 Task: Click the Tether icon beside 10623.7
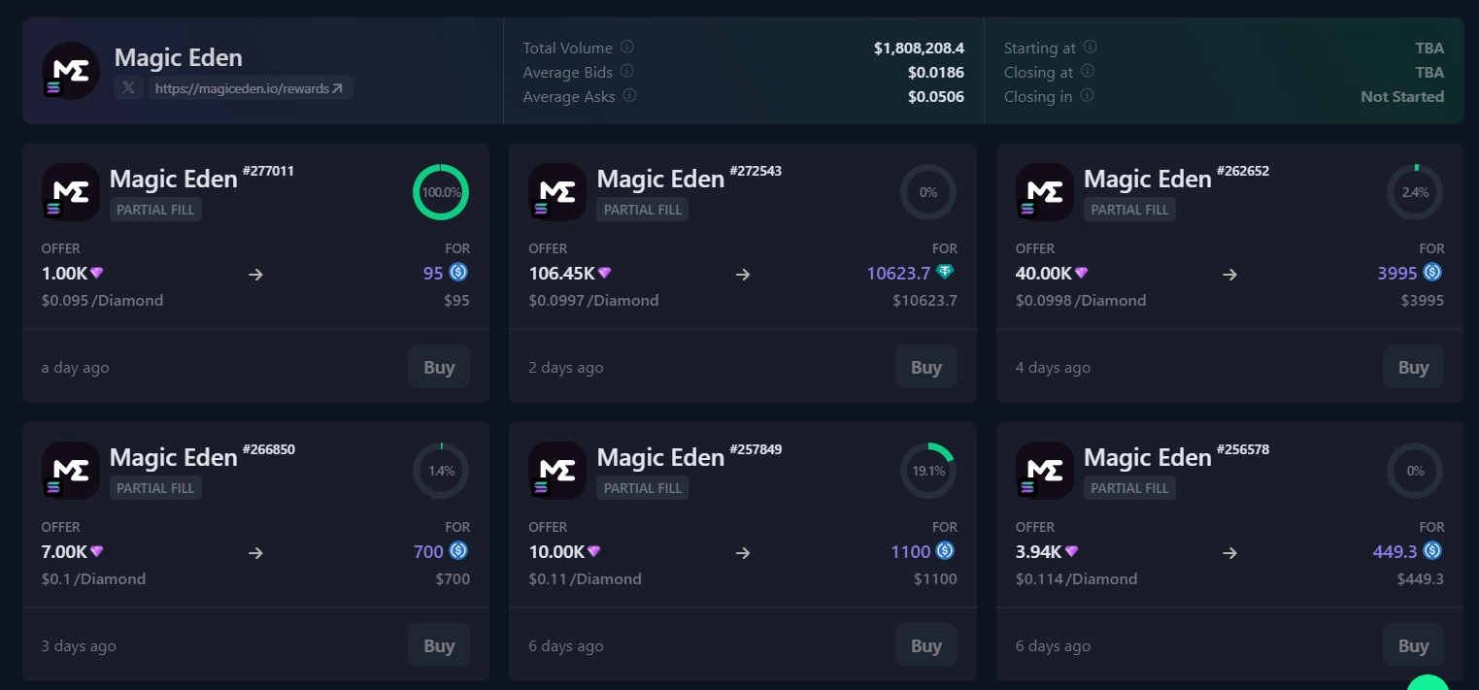945,273
